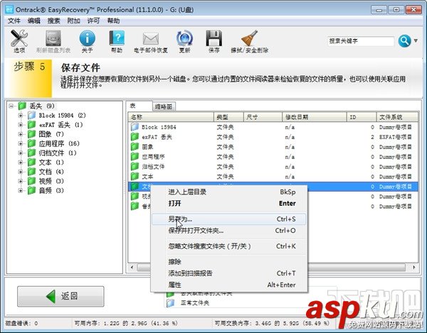This screenshot has height=333, width=427.
Task: Sort by the 类型 column header
Action: pos(228,117)
